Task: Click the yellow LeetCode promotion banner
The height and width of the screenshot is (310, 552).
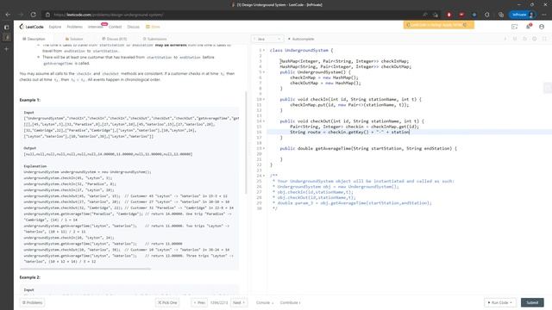Action: 439,25
